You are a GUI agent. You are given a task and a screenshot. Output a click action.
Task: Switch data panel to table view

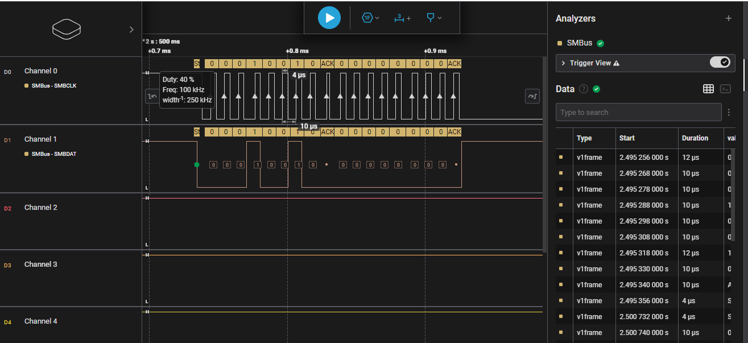[708, 89]
